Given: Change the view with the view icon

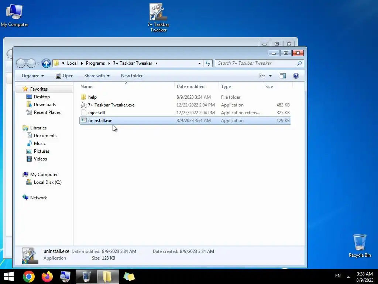Looking at the screenshot, I should pyautogui.click(x=262, y=76).
